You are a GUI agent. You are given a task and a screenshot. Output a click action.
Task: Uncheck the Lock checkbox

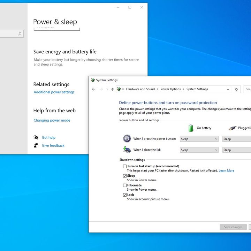(x=125, y=195)
